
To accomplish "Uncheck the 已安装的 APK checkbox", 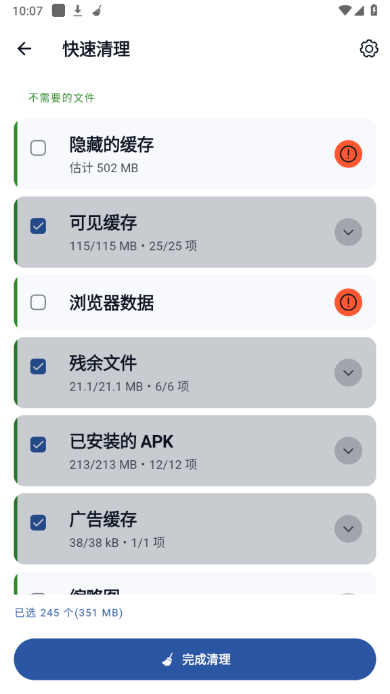I will 38,445.
